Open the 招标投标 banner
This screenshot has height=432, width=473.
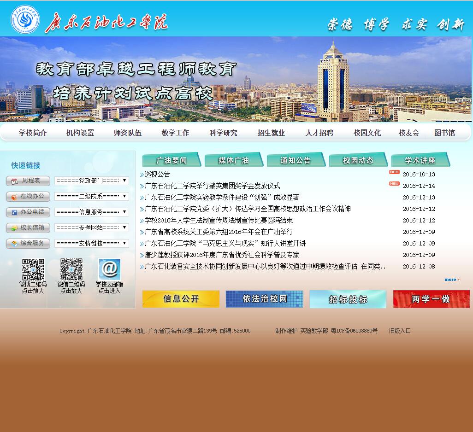pyautogui.click(x=348, y=299)
